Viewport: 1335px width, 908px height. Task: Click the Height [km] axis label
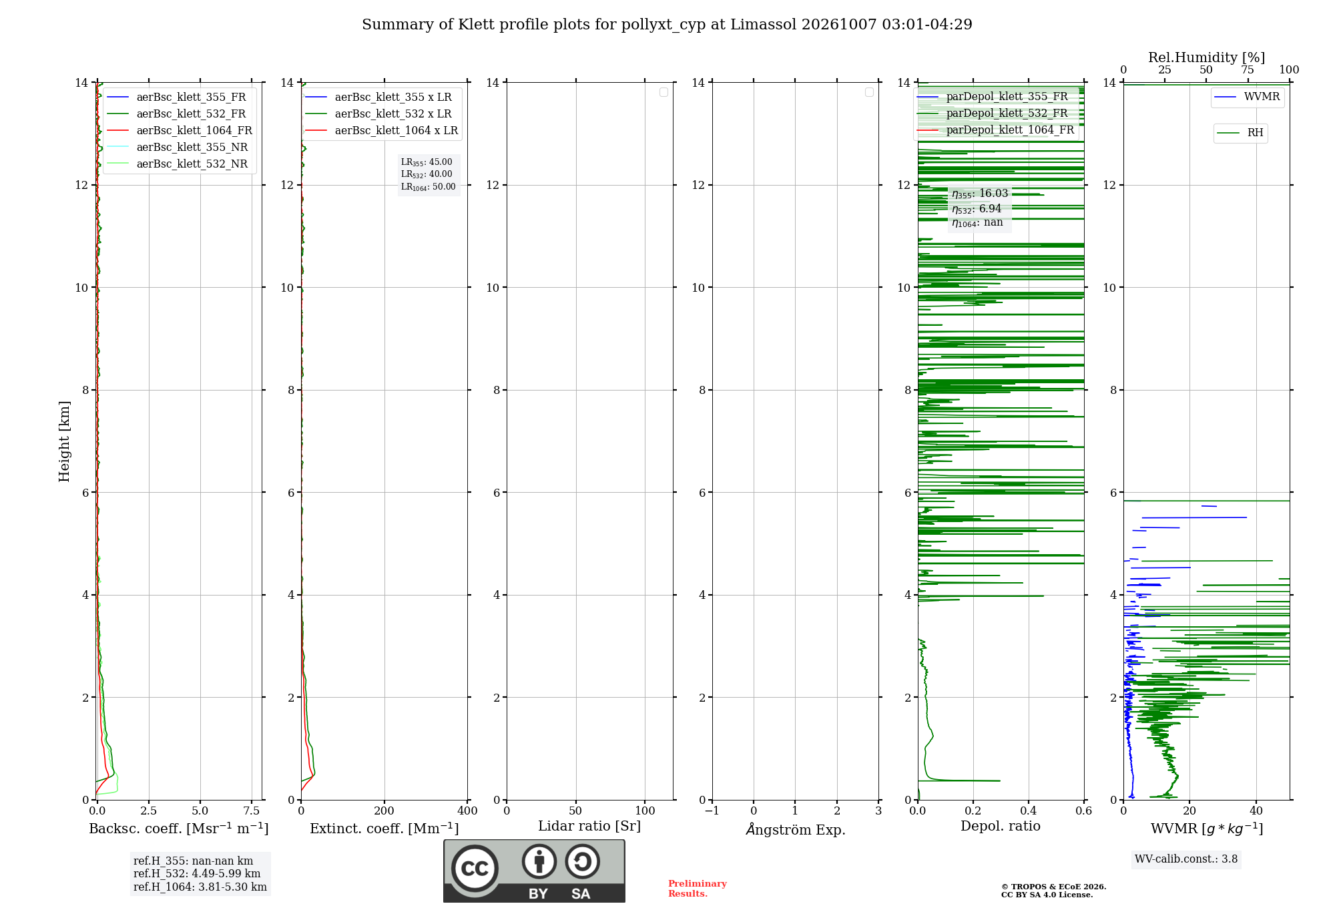click(x=64, y=441)
